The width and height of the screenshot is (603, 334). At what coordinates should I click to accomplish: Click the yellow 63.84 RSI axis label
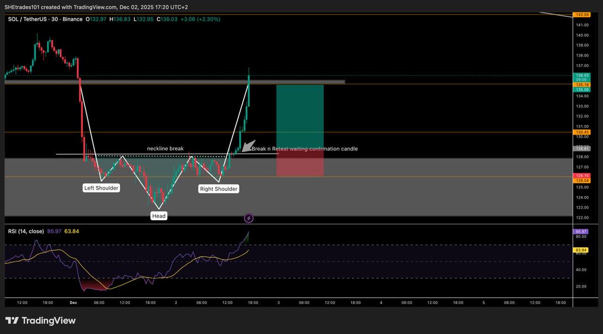point(581,249)
